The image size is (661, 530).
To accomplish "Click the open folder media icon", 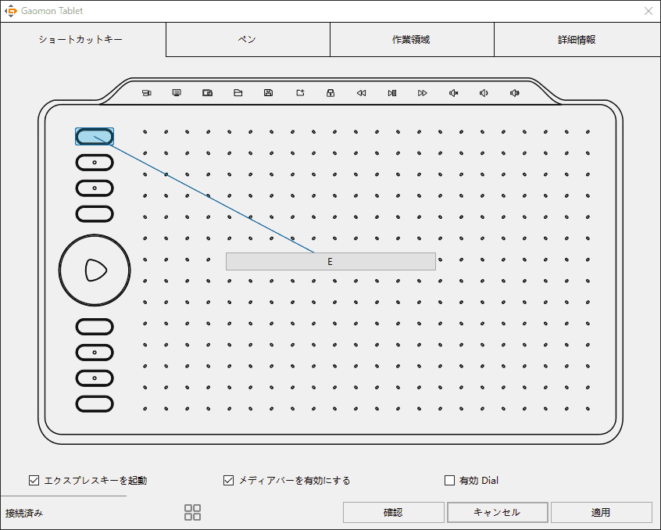I will tap(238, 93).
